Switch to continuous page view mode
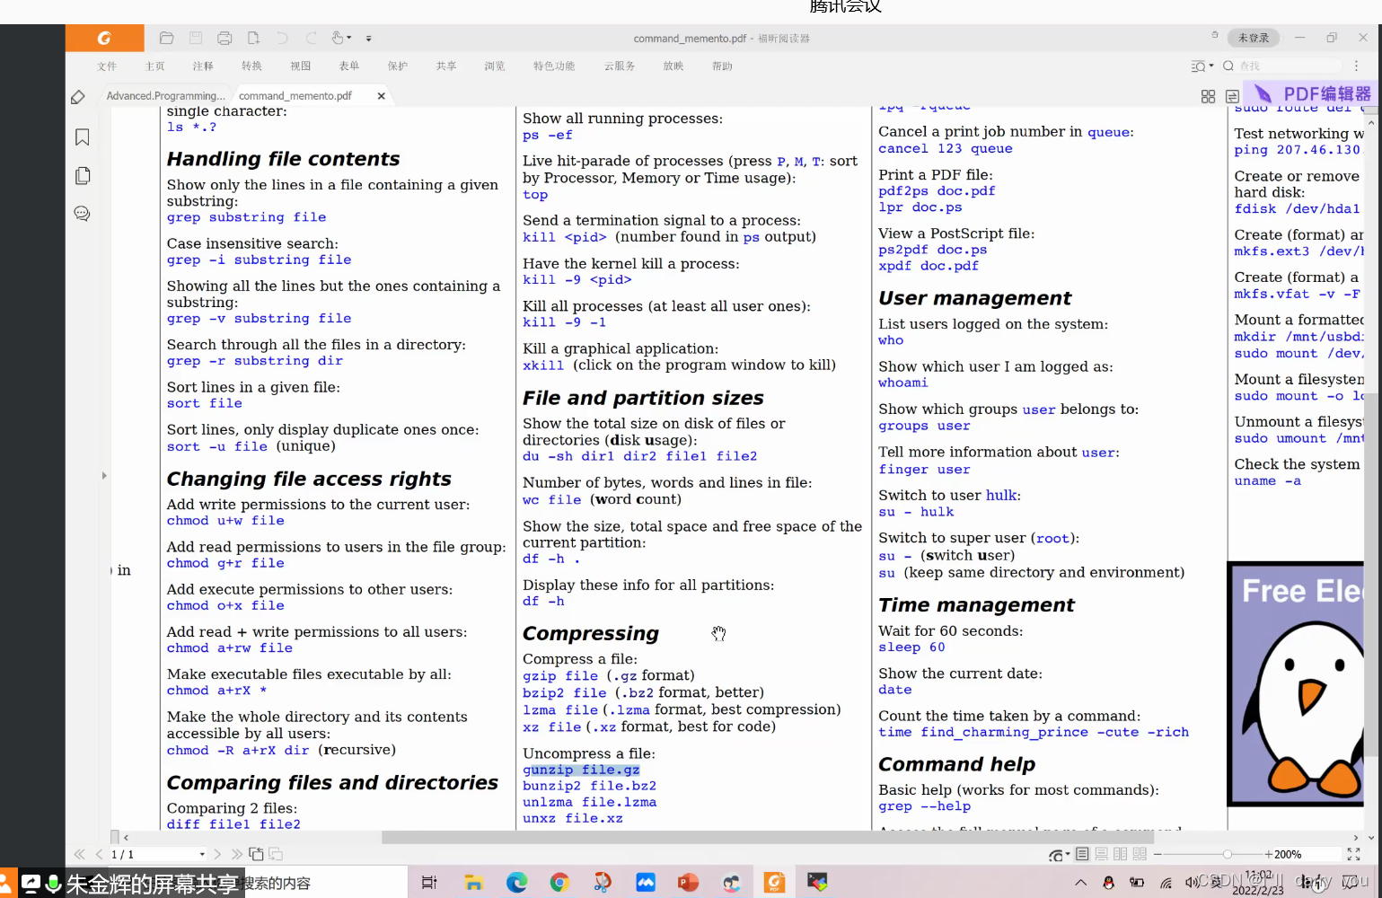 (1101, 854)
